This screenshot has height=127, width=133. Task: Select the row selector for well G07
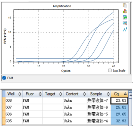coord(4,108)
